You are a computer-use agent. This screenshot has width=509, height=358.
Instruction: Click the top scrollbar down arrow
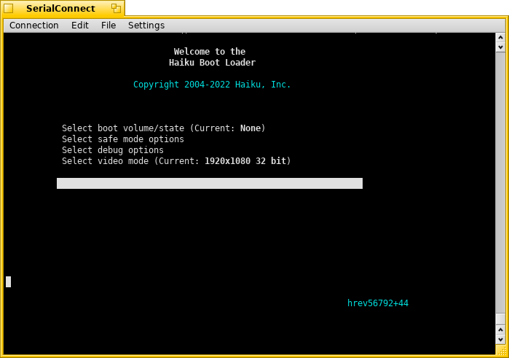point(500,47)
